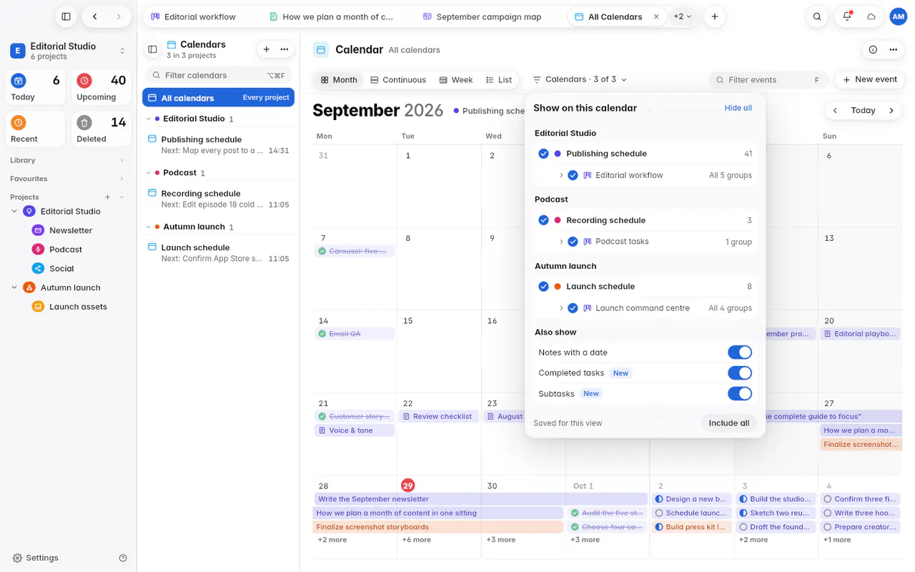Click Include all button
915x572 pixels.
pos(728,423)
